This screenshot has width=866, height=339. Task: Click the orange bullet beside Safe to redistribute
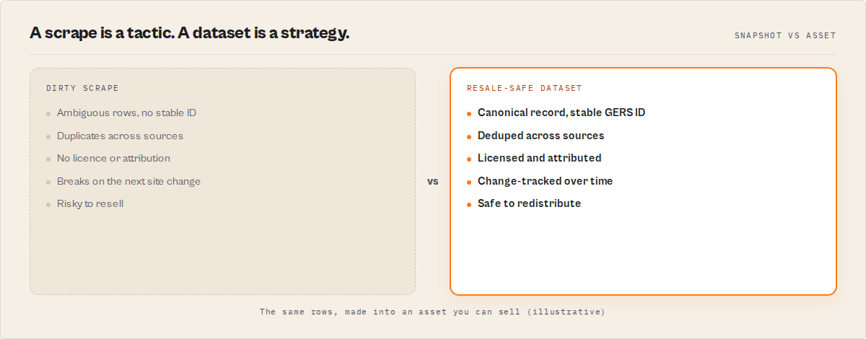click(469, 204)
